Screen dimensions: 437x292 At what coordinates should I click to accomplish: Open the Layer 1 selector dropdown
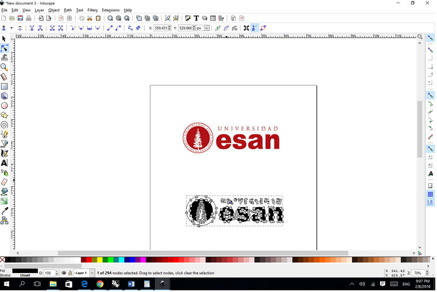tap(92, 274)
